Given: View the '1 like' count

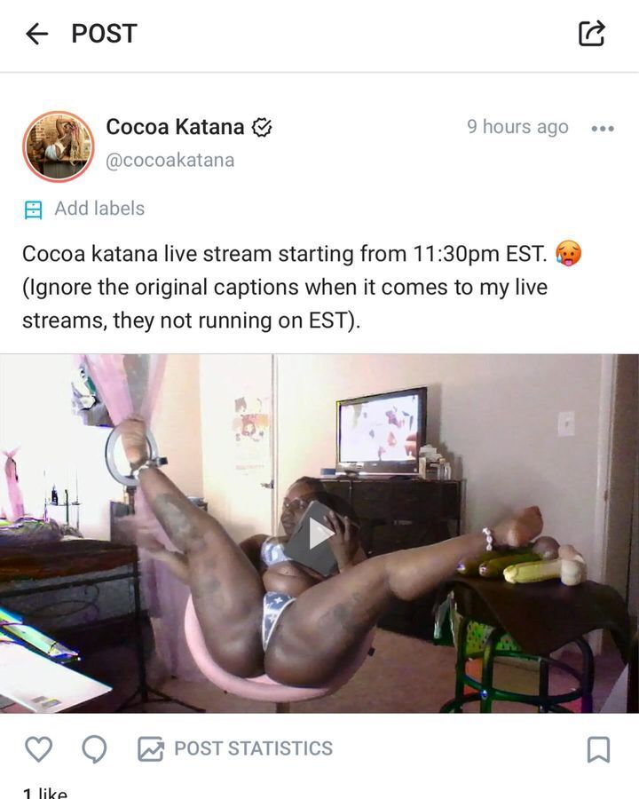Looking at the screenshot, I should [45, 793].
